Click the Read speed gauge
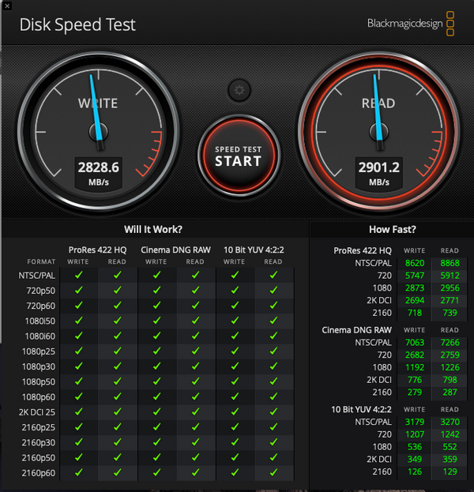The width and height of the screenshot is (474, 492). [x=379, y=132]
